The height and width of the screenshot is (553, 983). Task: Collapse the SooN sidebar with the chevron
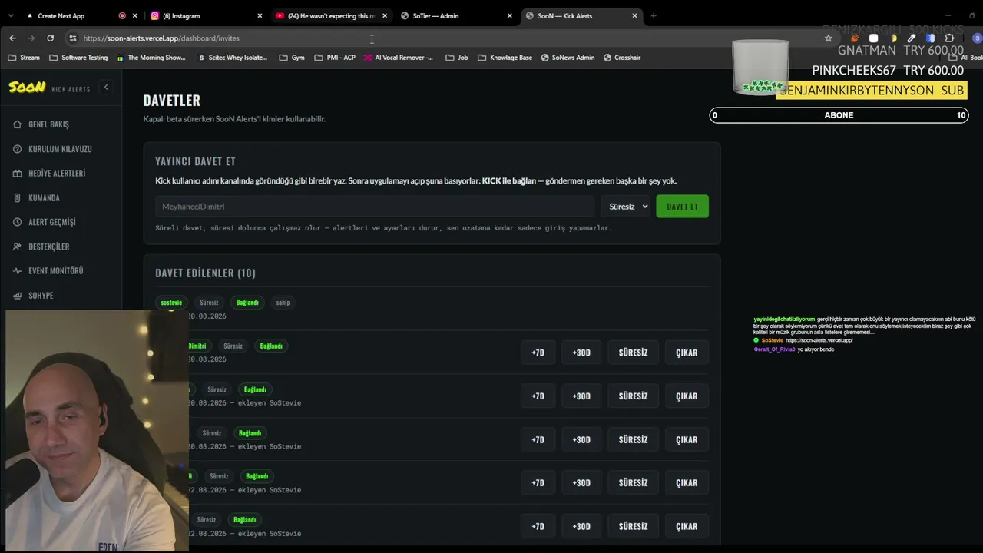[x=106, y=88]
